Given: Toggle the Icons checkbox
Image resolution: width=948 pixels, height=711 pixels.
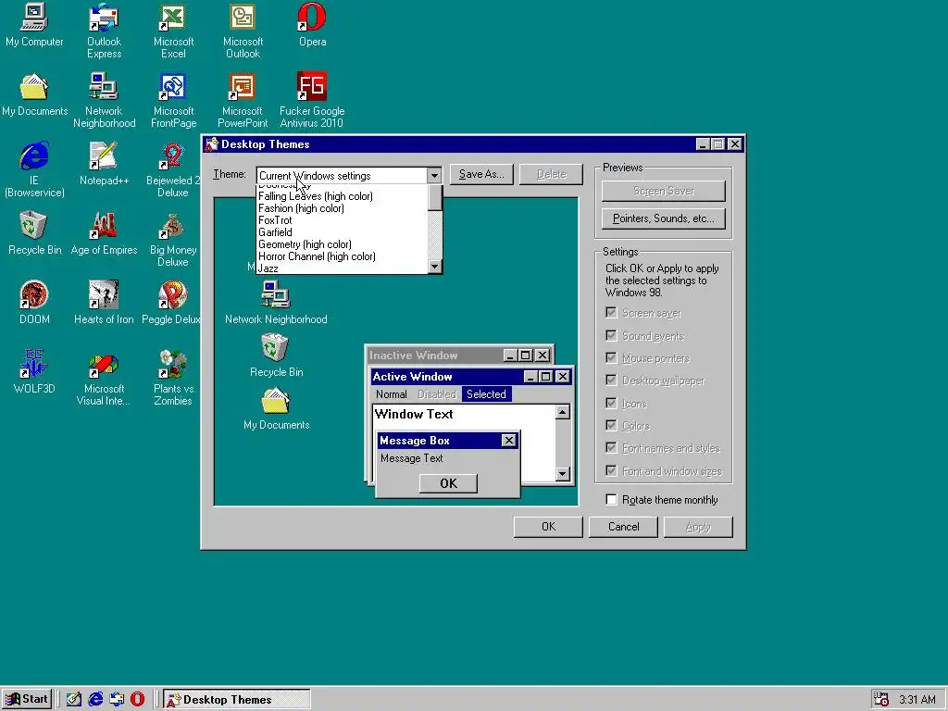Looking at the screenshot, I should click(611, 404).
